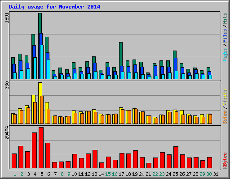230x179 pixels.
Task: Click the orange sites bar for day 4
Action: point(35,113)
